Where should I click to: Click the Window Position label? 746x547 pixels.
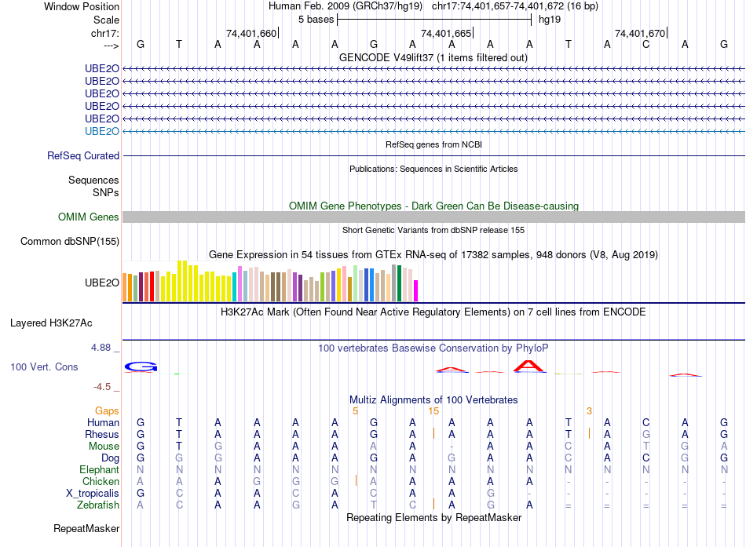[x=82, y=6]
